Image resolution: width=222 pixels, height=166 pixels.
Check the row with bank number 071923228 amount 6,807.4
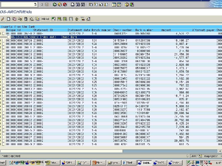3,44
